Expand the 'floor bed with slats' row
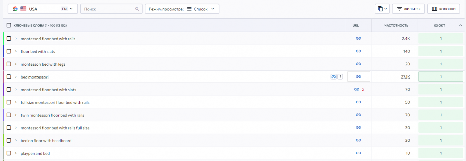Image resolution: width=466 pixels, height=161 pixels. (x=16, y=51)
